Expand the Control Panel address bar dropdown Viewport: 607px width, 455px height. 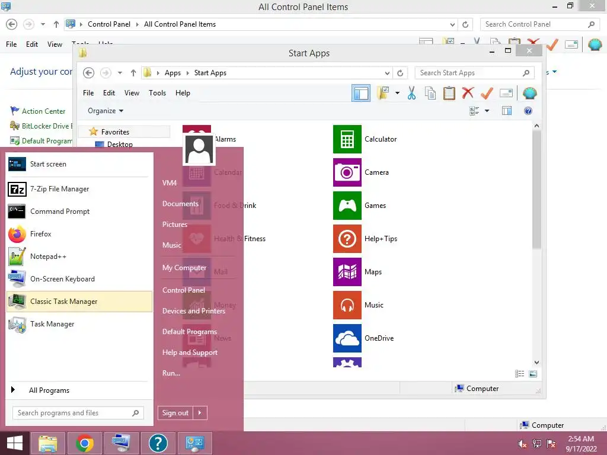452,24
